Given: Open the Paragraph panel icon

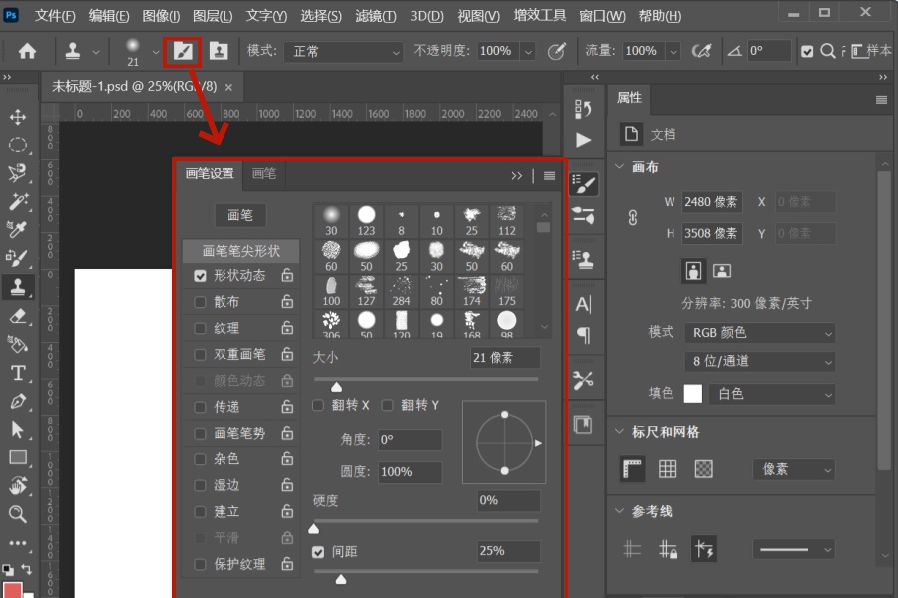Looking at the screenshot, I should click(x=583, y=335).
